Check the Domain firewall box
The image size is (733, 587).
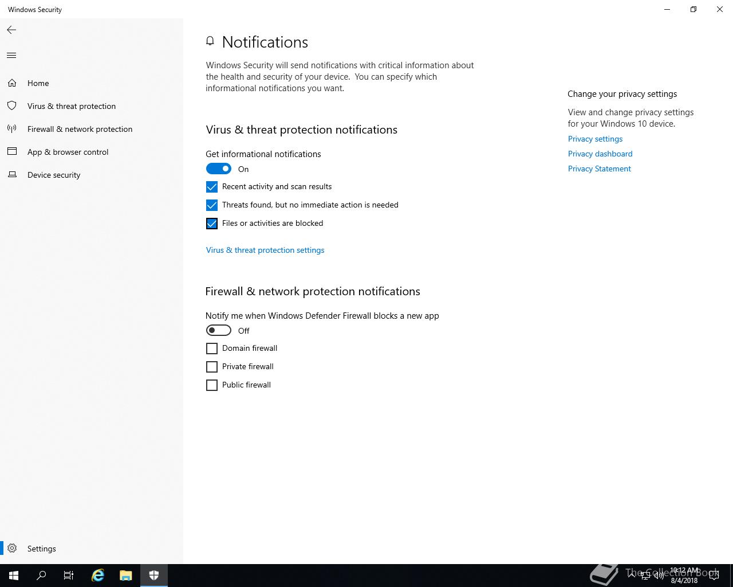pos(212,349)
